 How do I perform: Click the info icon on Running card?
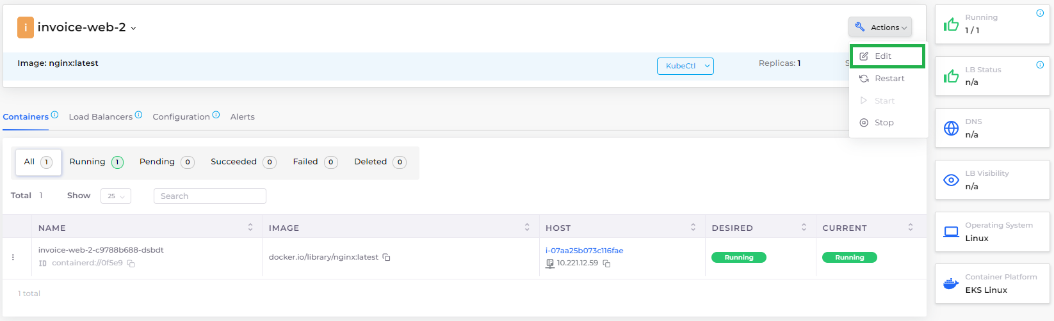[1040, 13]
